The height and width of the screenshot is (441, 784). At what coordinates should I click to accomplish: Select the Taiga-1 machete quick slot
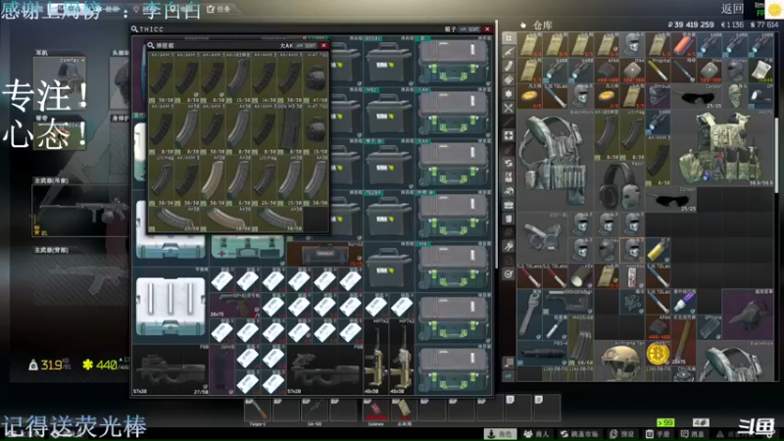pos(257,410)
